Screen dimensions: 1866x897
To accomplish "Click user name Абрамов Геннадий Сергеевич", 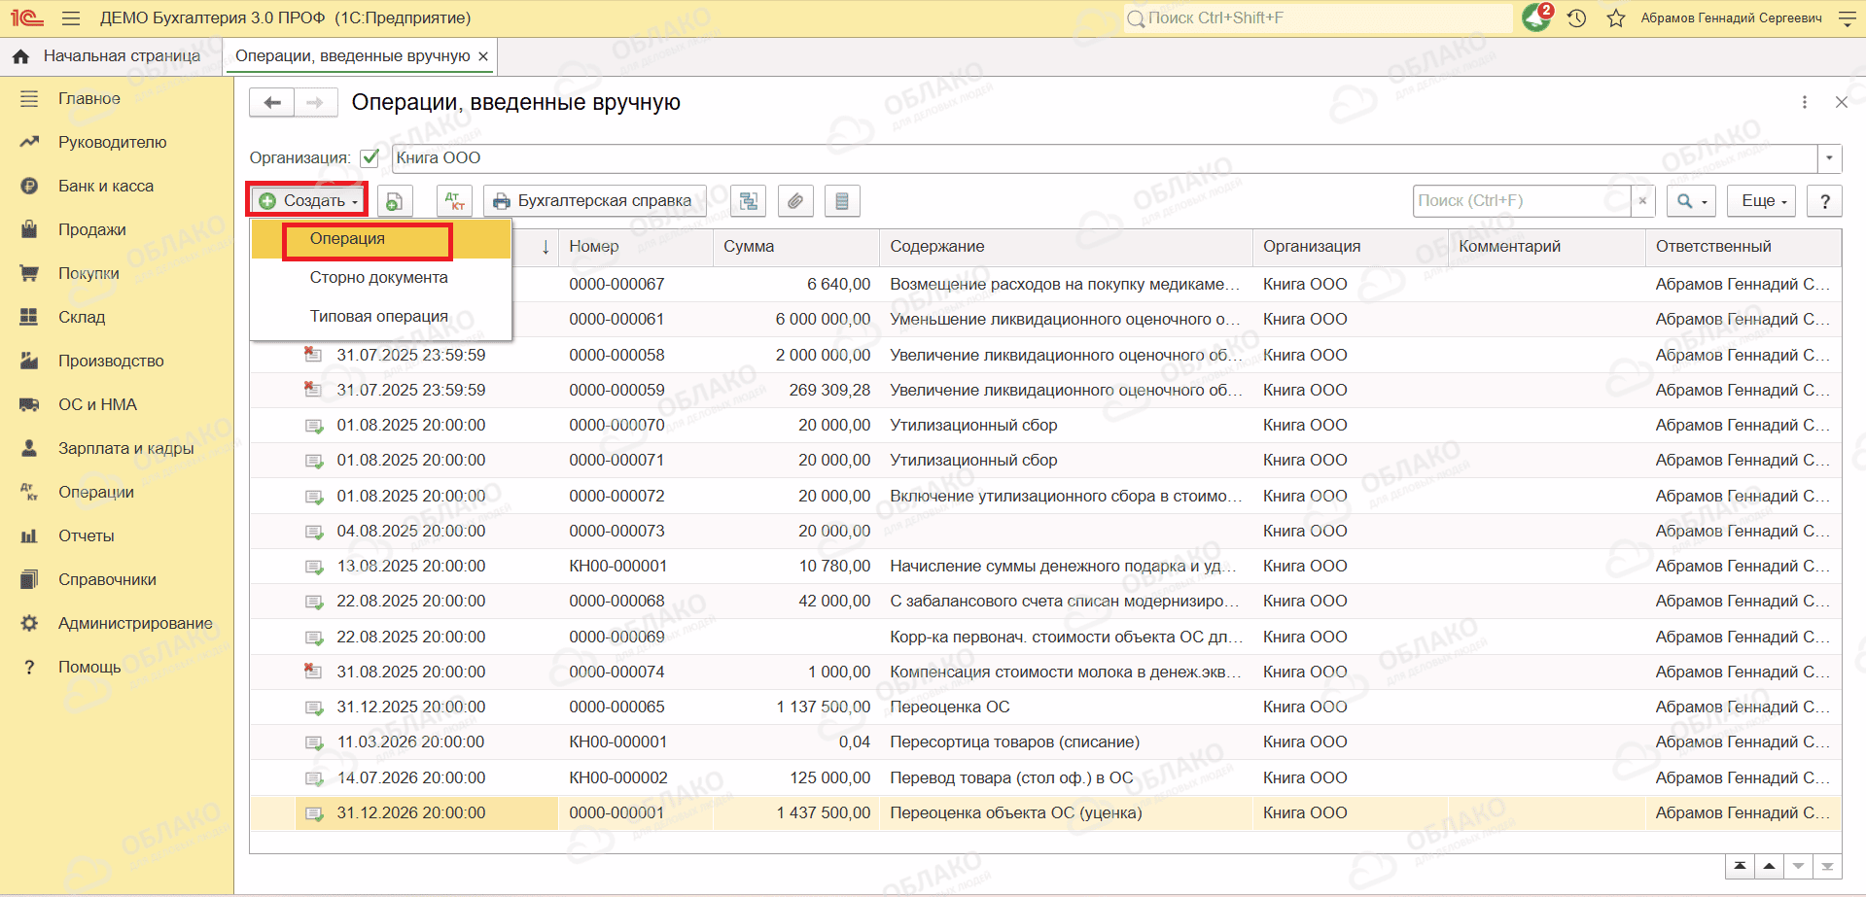I will click(1731, 18).
